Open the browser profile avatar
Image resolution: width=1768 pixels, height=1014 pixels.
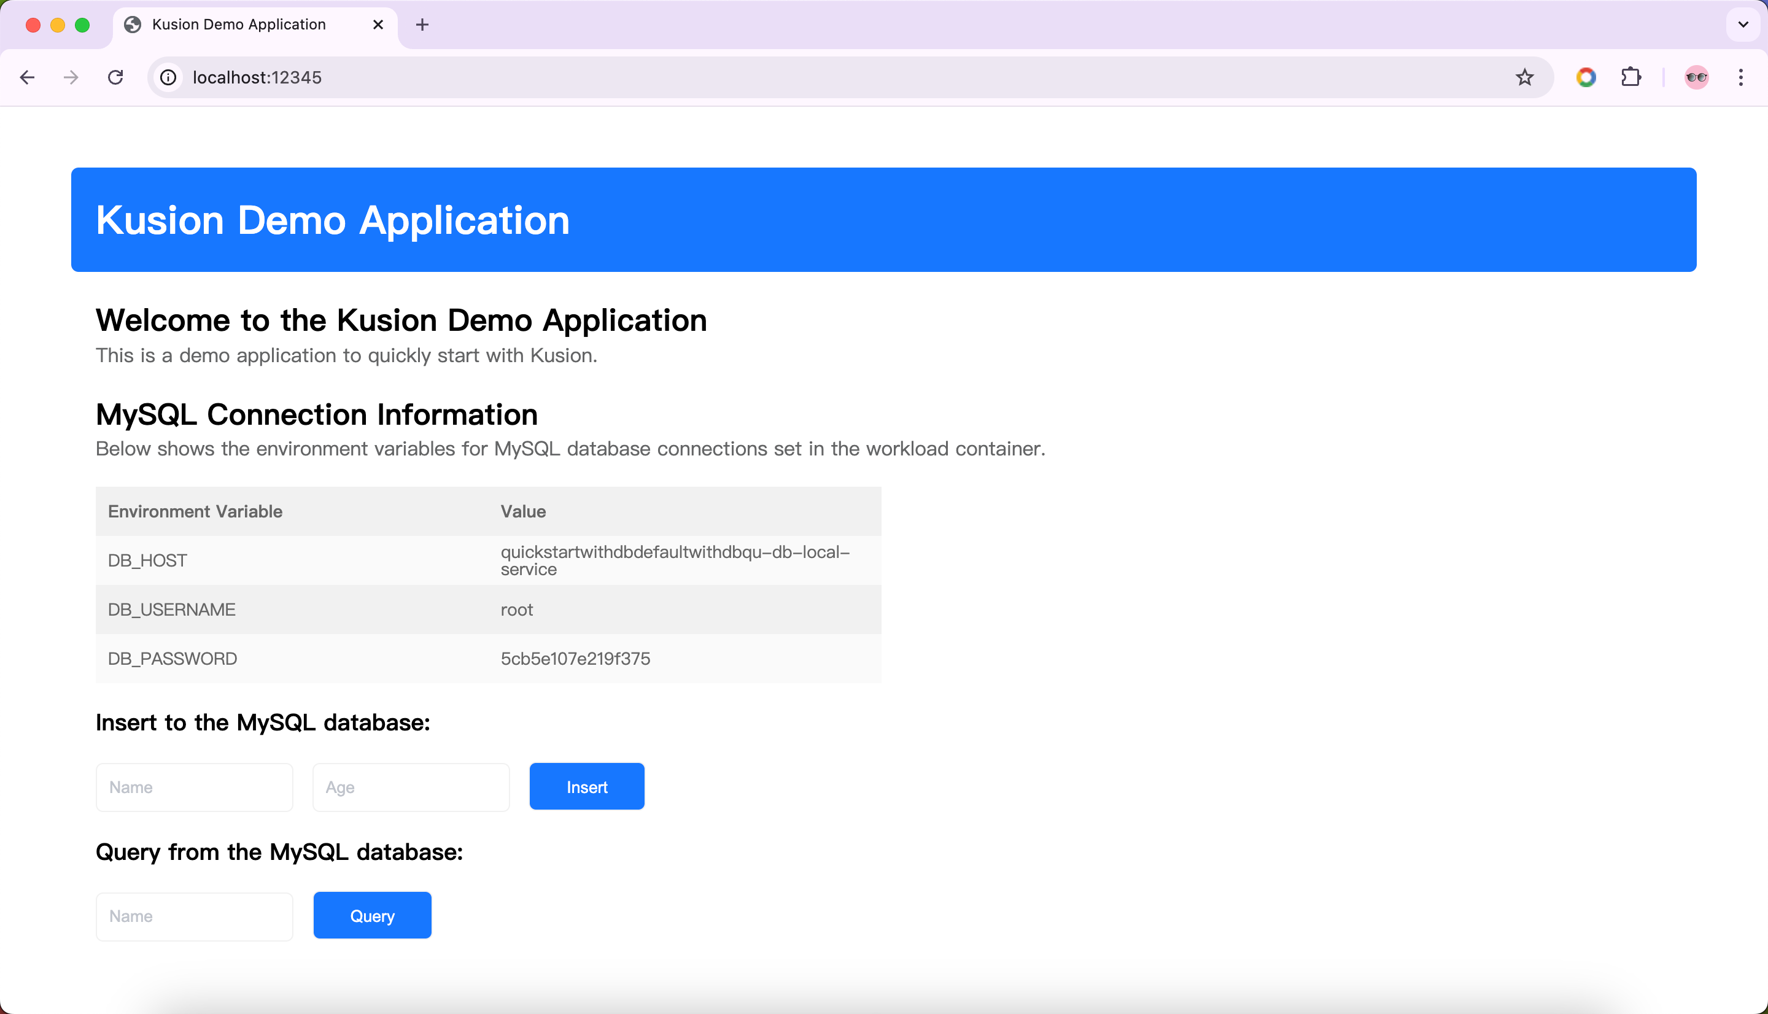tap(1696, 77)
